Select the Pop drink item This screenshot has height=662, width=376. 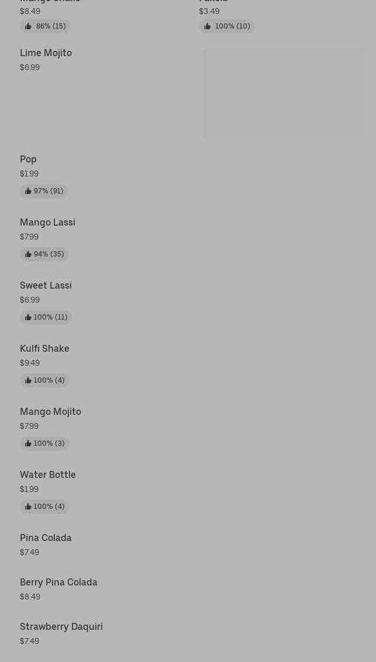28,159
